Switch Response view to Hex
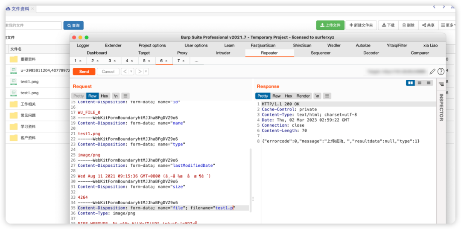The width and height of the screenshot is (461, 229). [x=289, y=96]
